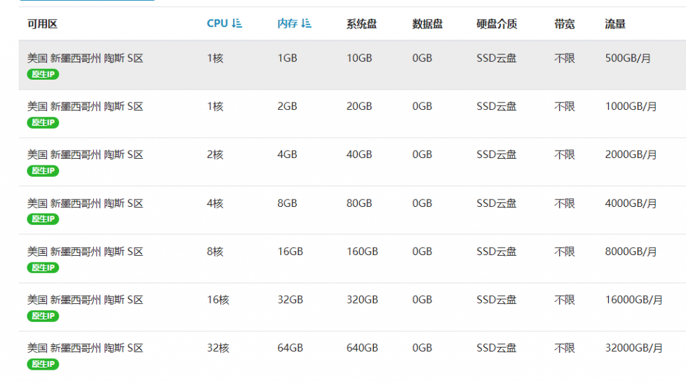Sort table by 内存 column
686x381 pixels.
click(x=294, y=23)
